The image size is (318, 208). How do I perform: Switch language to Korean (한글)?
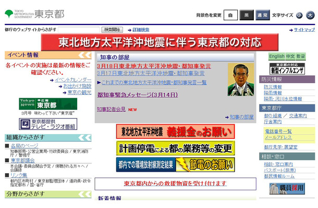[x=301, y=56]
